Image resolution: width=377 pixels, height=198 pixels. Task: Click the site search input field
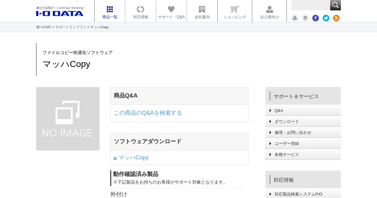(x=311, y=5)
